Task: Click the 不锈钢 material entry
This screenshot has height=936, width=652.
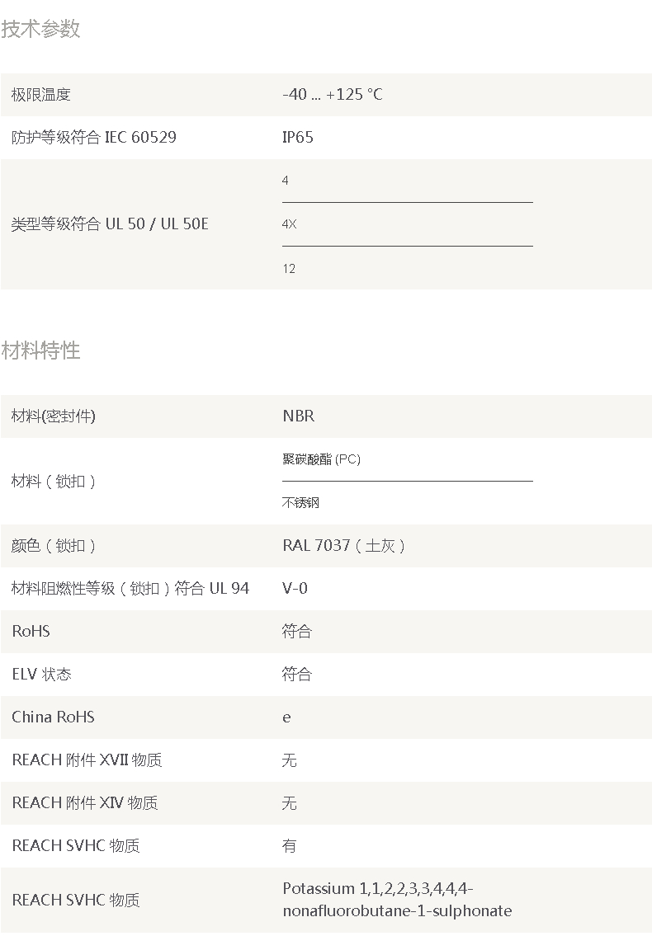Action: pyautogui.click(x=300, y=502)
